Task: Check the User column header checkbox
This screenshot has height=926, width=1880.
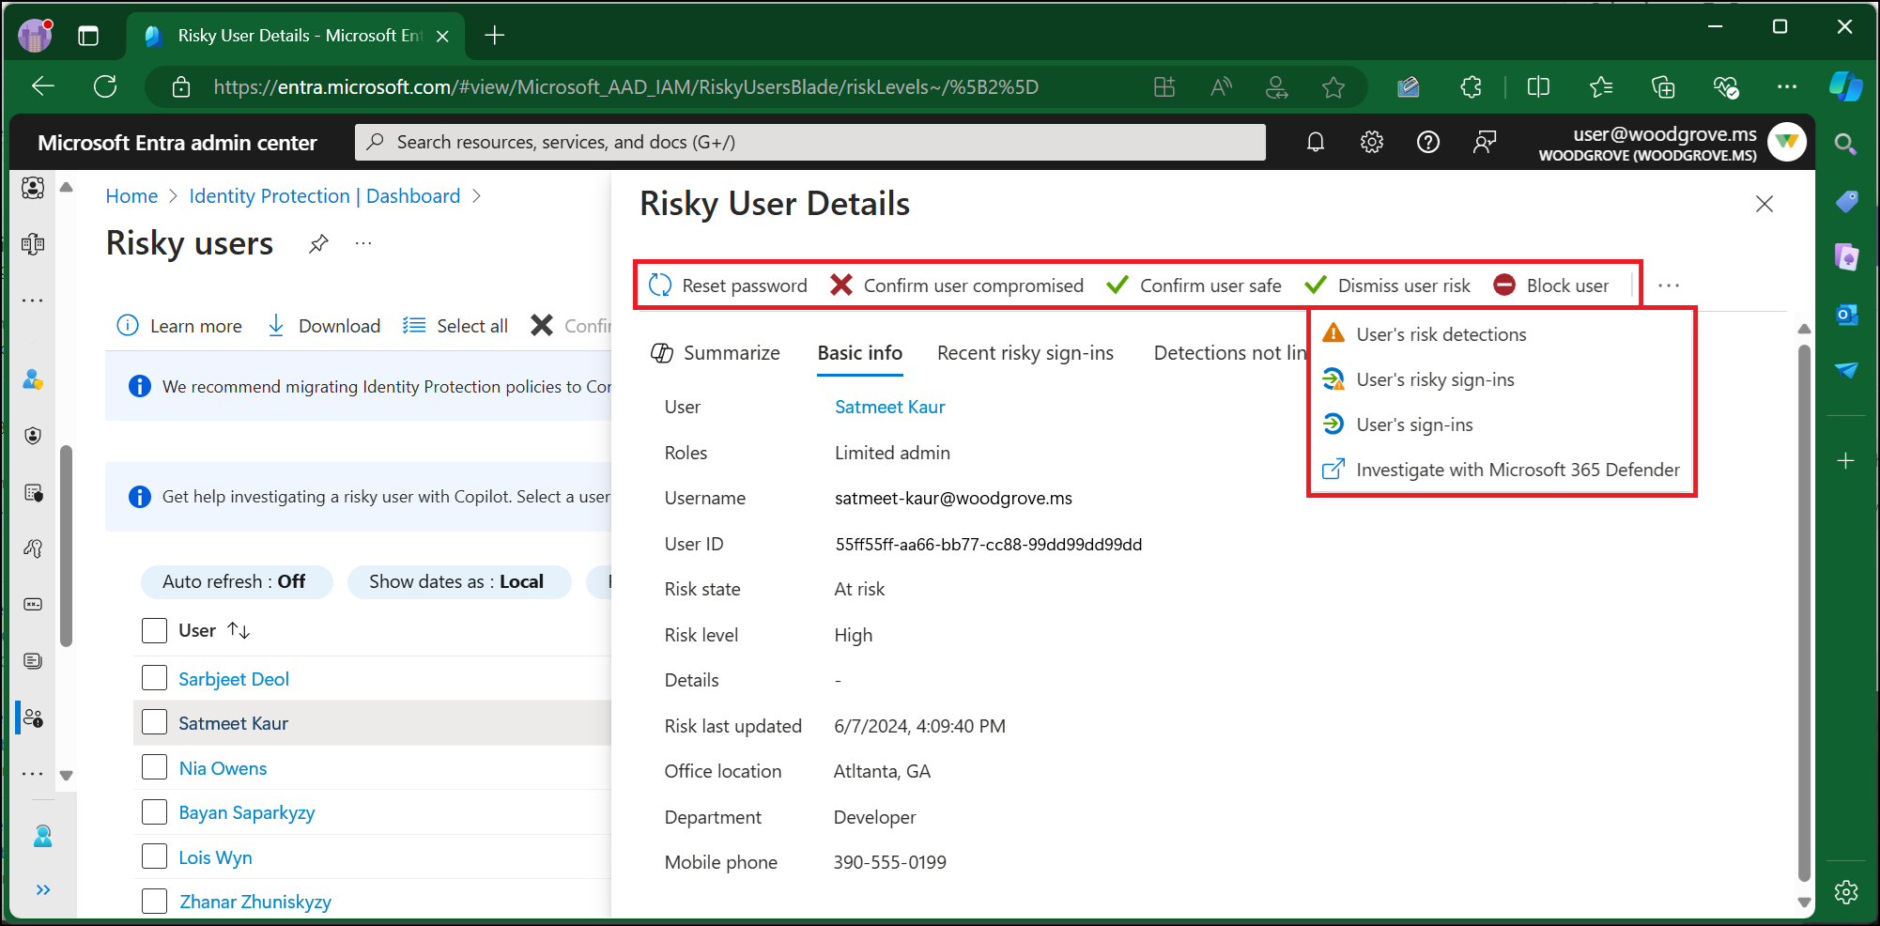Action: (x=154, y=630)
